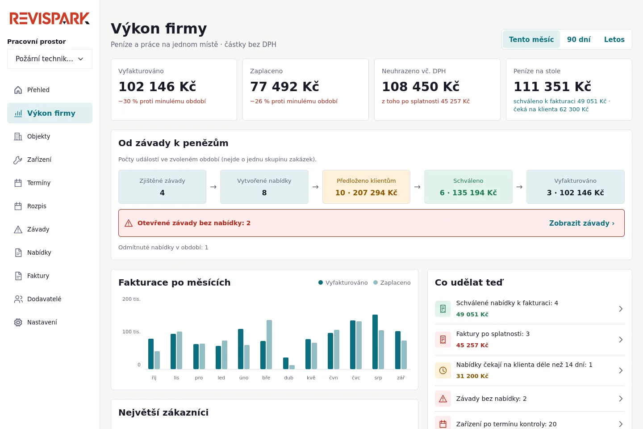Click the srp Vyfakturováno bar in chart
The height and width of the screenshot is (429, 643).
[x=375, y=342]
